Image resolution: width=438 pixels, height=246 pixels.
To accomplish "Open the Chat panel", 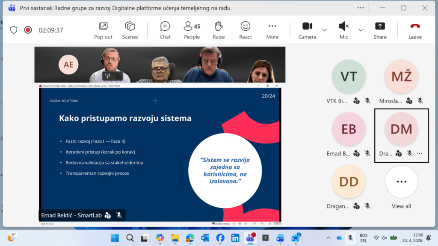I will (165, 30).
